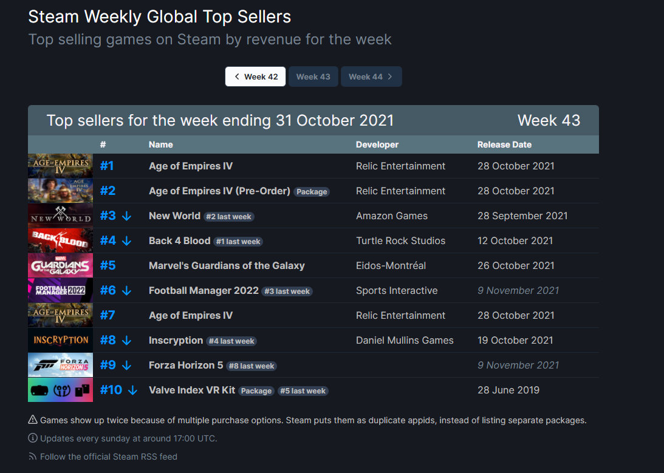Click the Amazon Games developer link
This screenshot has width=664, height=473.
point(392,216)
